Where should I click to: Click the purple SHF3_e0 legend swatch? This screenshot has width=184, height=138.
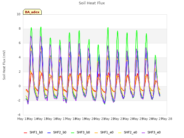point(143,133)
